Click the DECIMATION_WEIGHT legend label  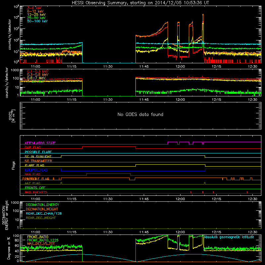pyautogui.click(x=42, y=209)
